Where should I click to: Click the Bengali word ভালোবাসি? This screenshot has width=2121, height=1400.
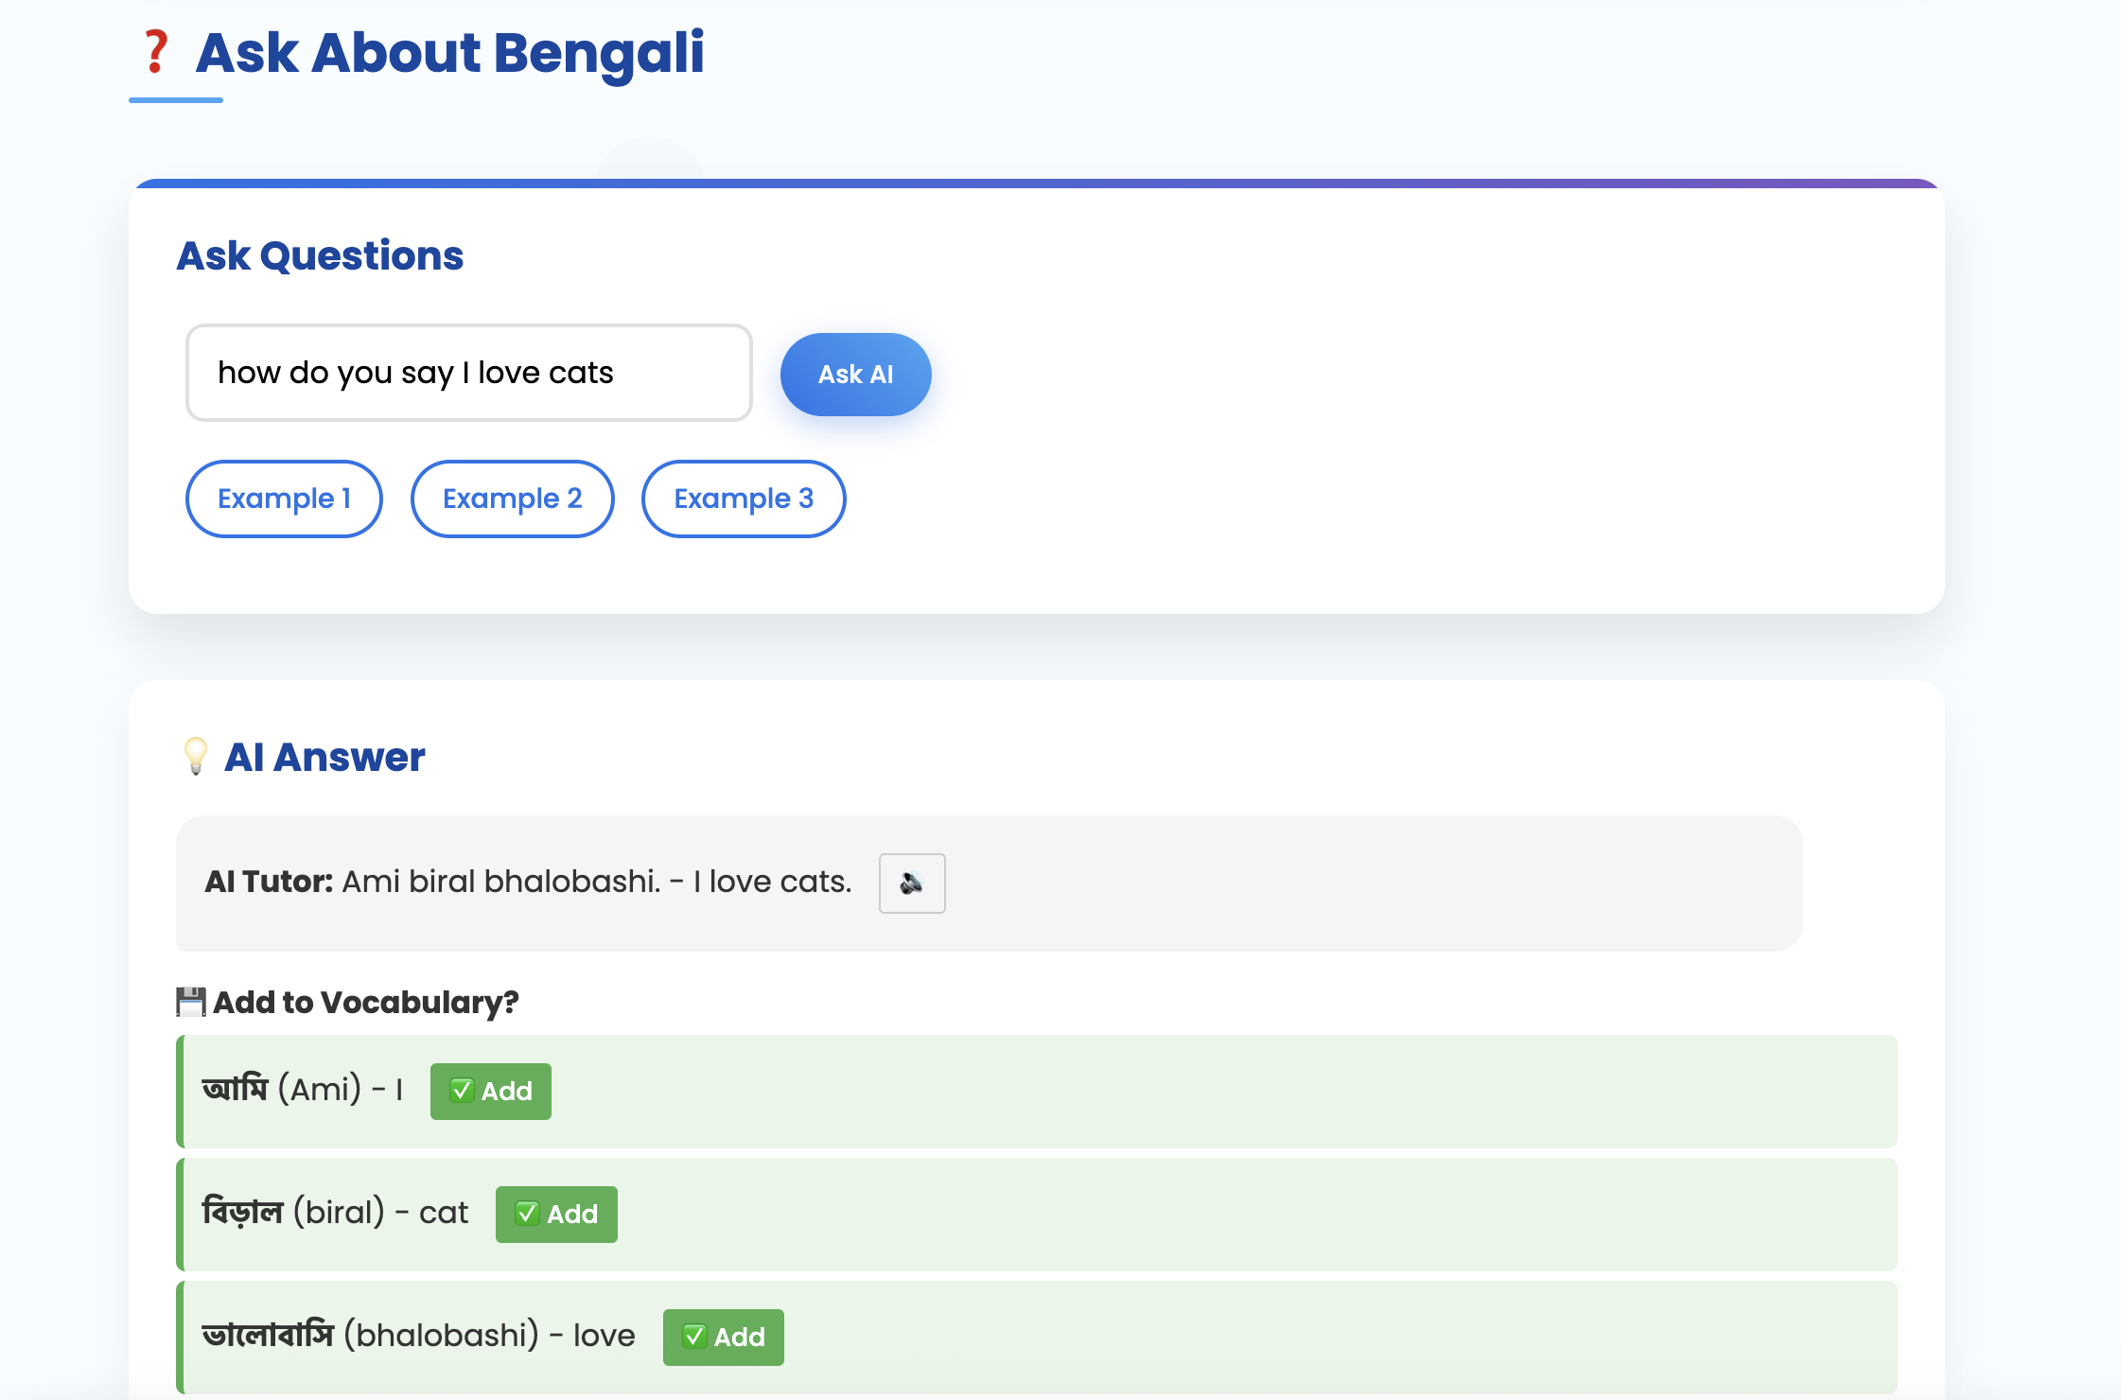pyautogui.click(x=268, y=1335)
